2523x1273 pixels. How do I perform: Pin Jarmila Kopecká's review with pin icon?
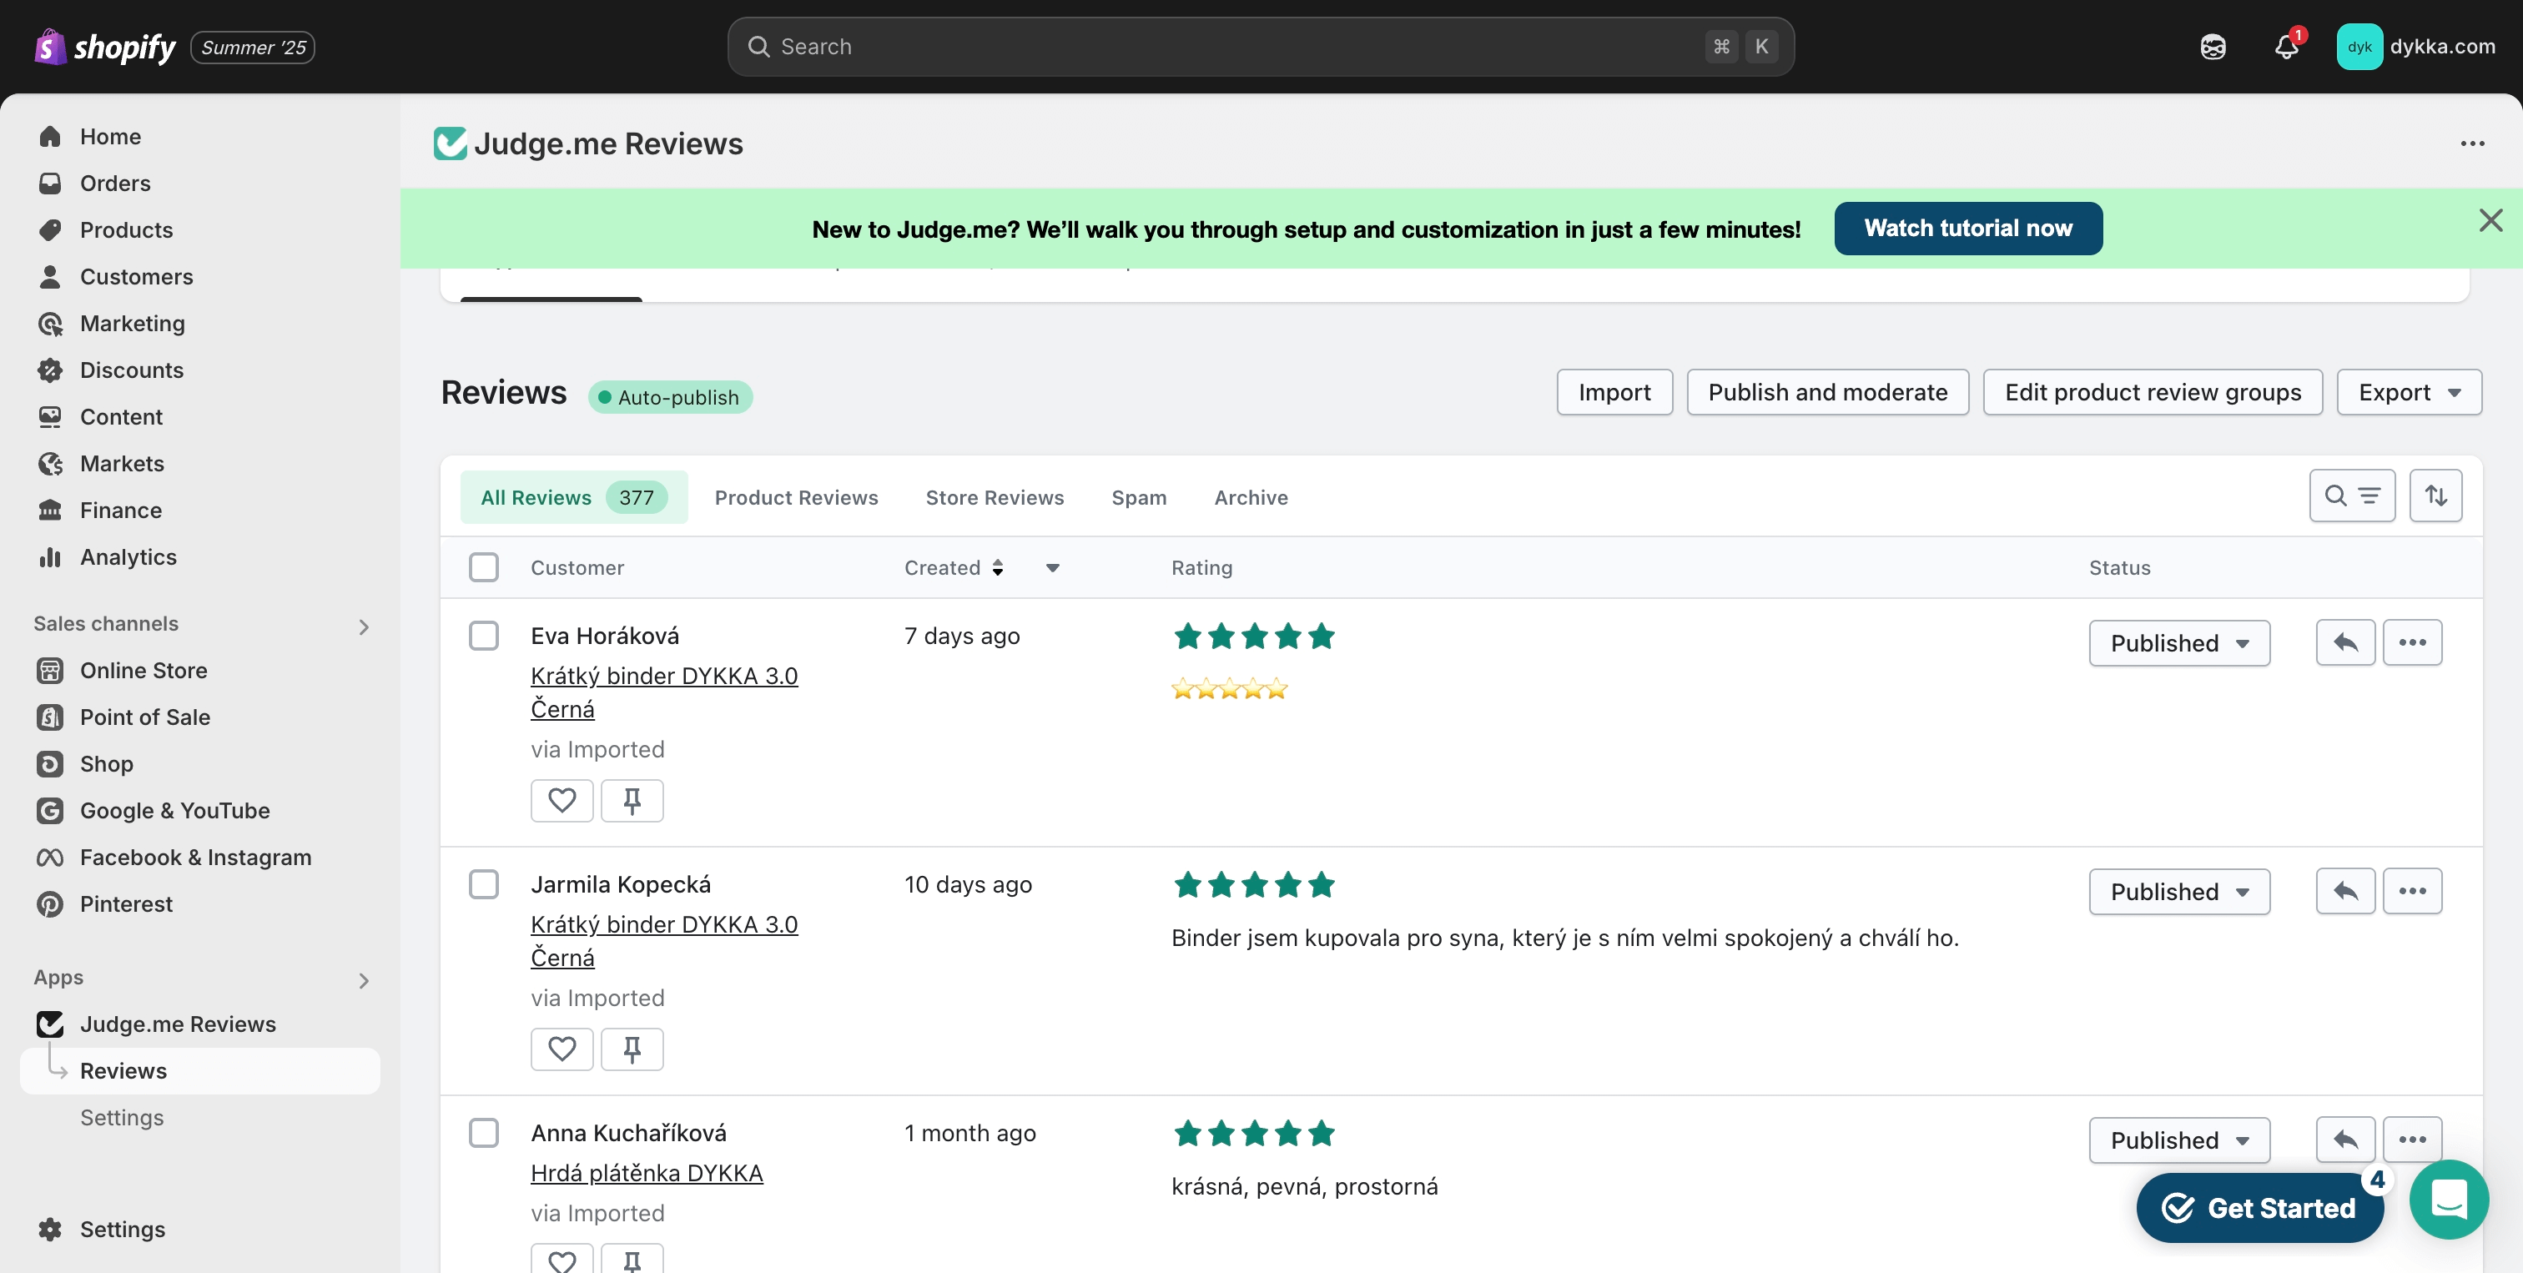(632, 1049)
